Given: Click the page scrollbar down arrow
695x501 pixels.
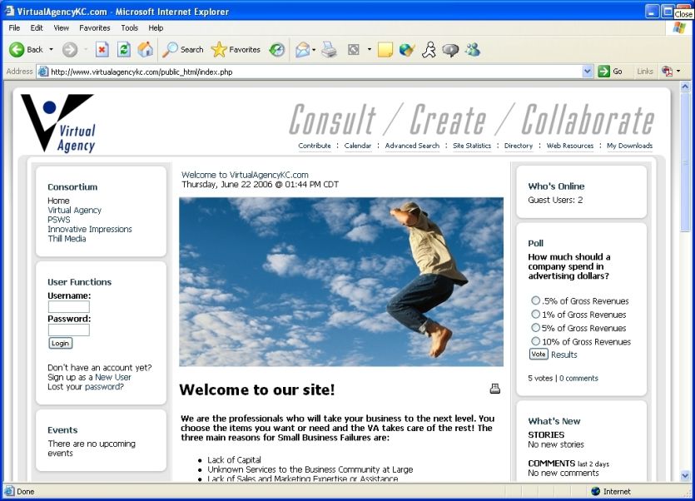Looking at the screenshot, I should (685, 476).
